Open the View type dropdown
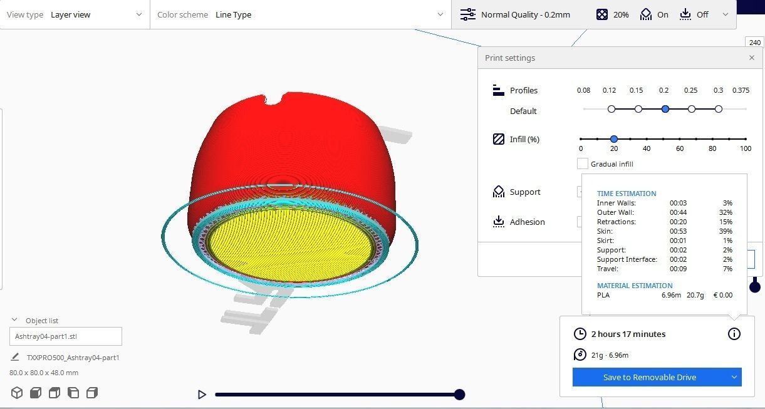Viewport: 765px width, 409px height. 75,14
